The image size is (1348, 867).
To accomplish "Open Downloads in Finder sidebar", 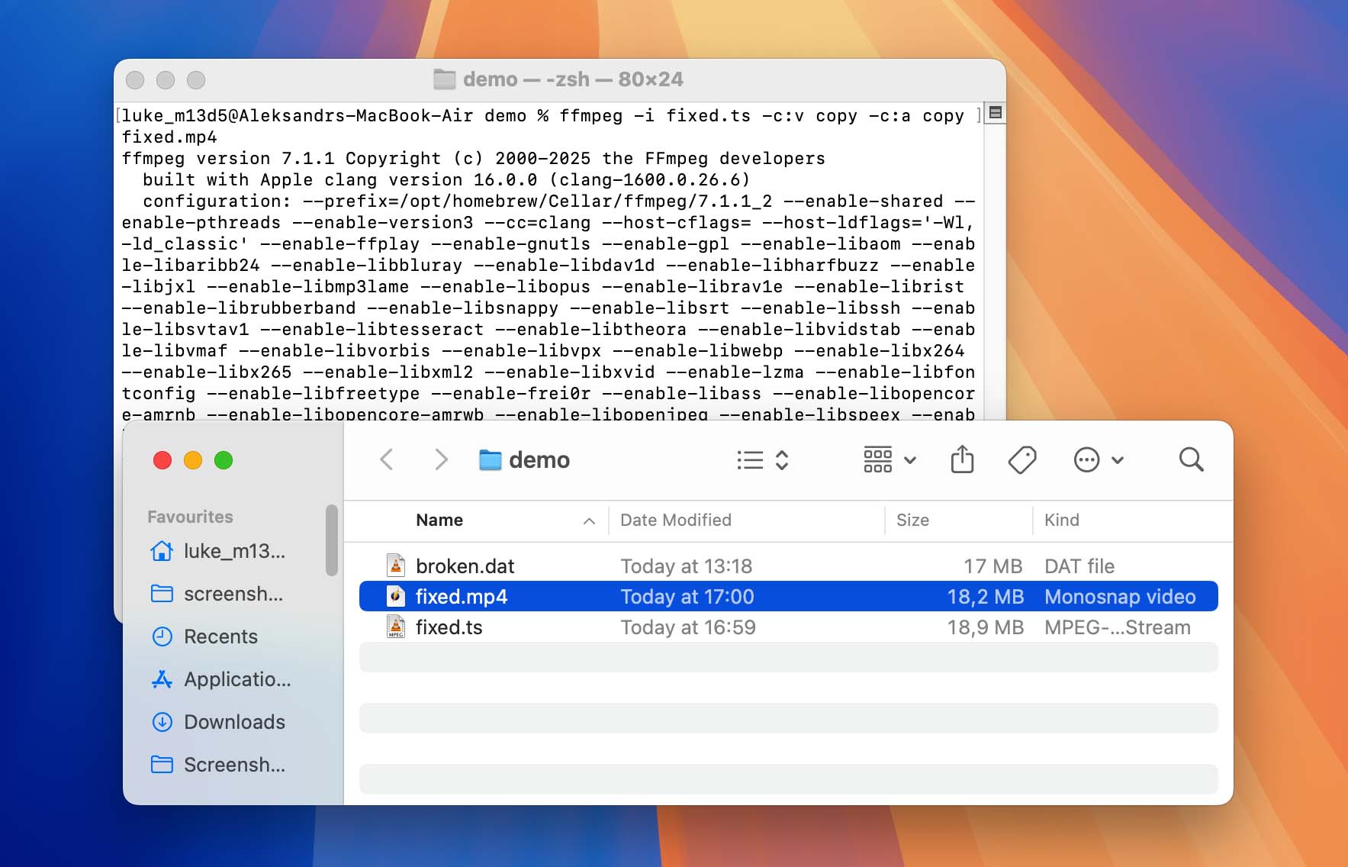I will tap(234, 722).
